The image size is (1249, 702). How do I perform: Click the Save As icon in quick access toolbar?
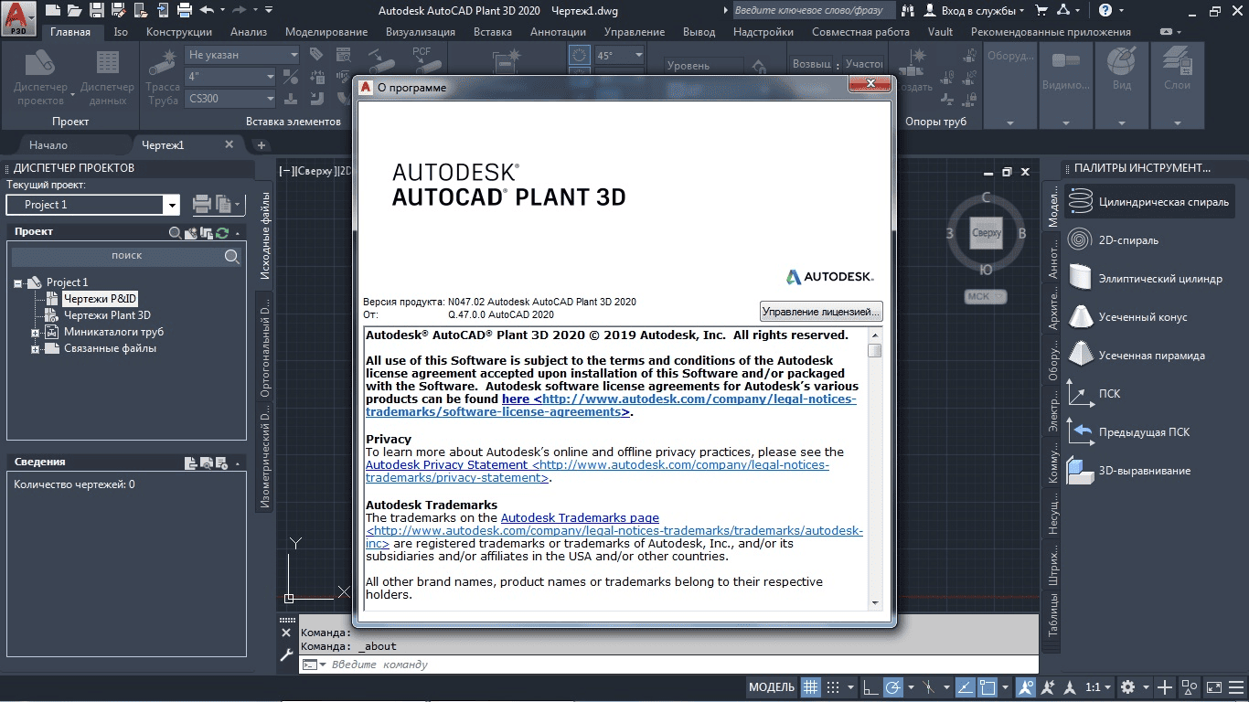tap(118, 11)
